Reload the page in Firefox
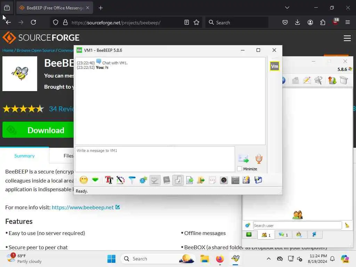The image size is (356, 267). coord(33,22)
